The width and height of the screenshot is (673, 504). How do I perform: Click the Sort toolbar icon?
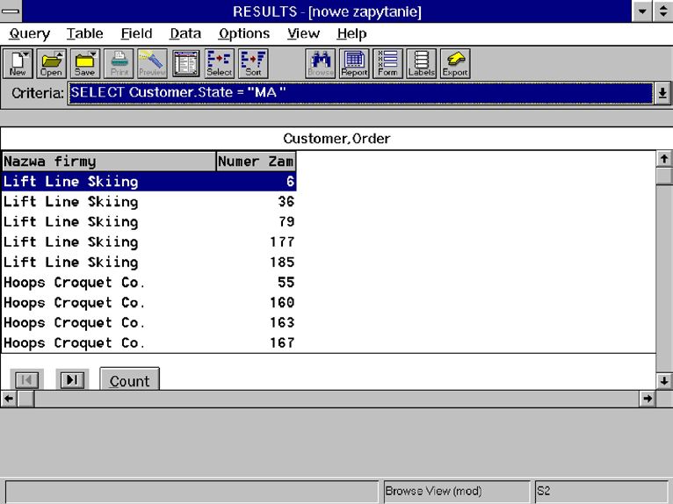[x=253, y=63]
